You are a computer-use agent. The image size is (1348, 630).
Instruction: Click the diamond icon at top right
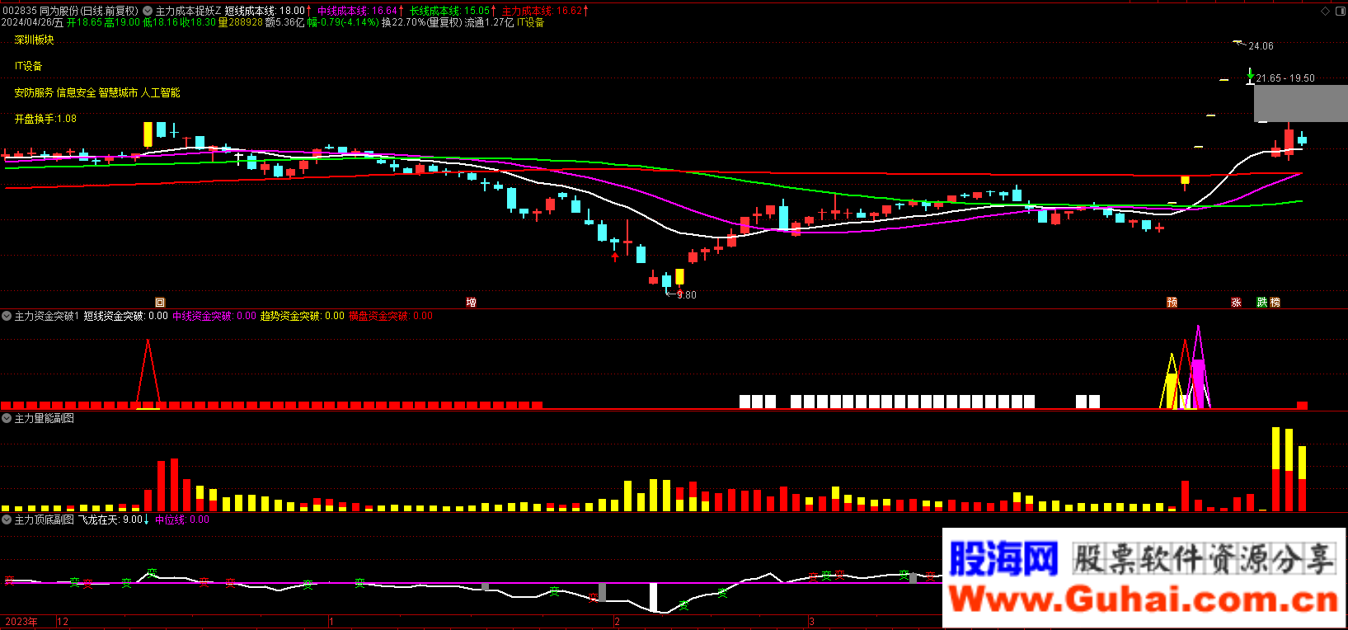[x=1325, y=11]
